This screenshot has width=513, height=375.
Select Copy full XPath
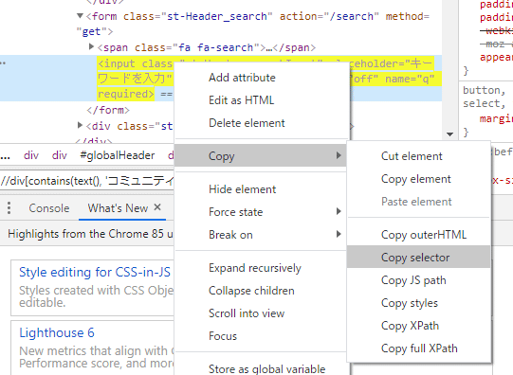418,348
